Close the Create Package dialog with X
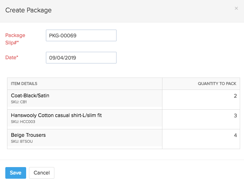Screen dimensions: 244x184 click(236, 8)
